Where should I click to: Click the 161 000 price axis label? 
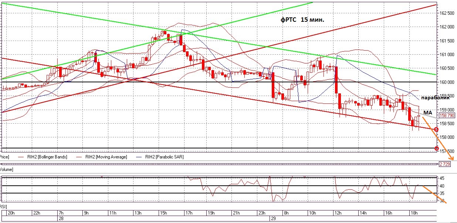pos(446,55)
